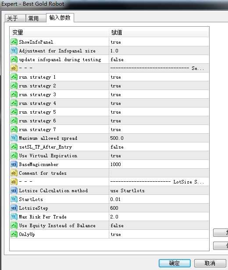Click the 取消 button
Image resolution: width=228 pixels, height=270 pixels.
[210, 263]
